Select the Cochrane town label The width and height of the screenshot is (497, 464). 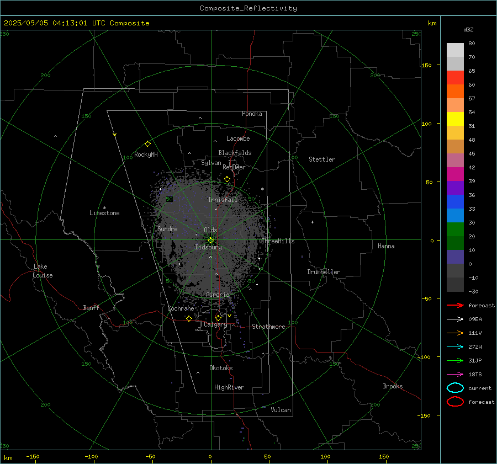tap(181, 308)
